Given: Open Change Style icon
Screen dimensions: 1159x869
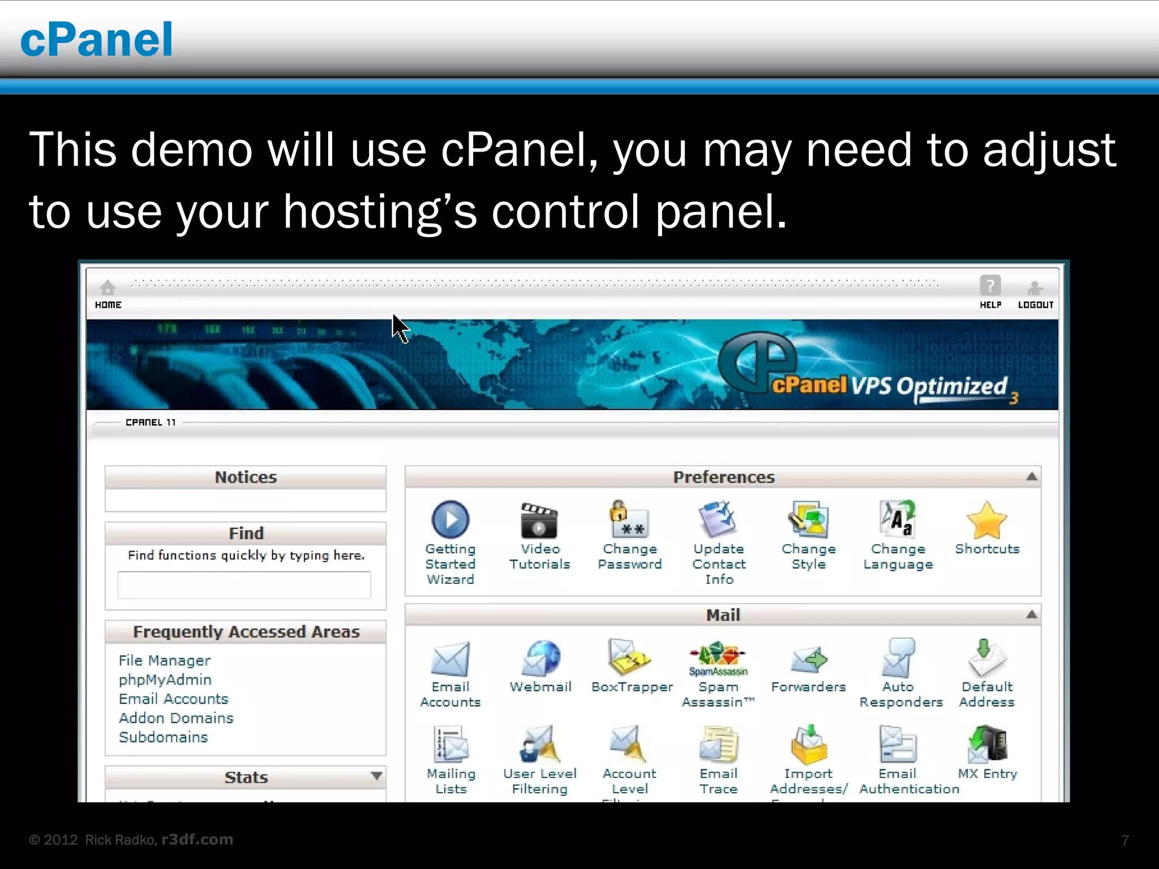Looking at the screenshot, I should [x=808, y=519].
